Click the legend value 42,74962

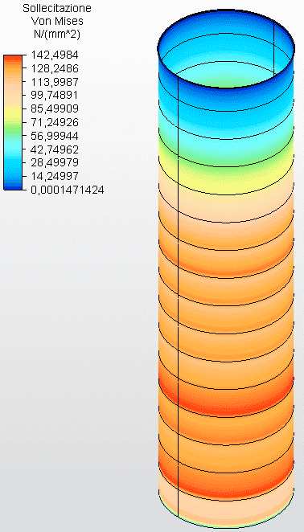tap(55, 149)
